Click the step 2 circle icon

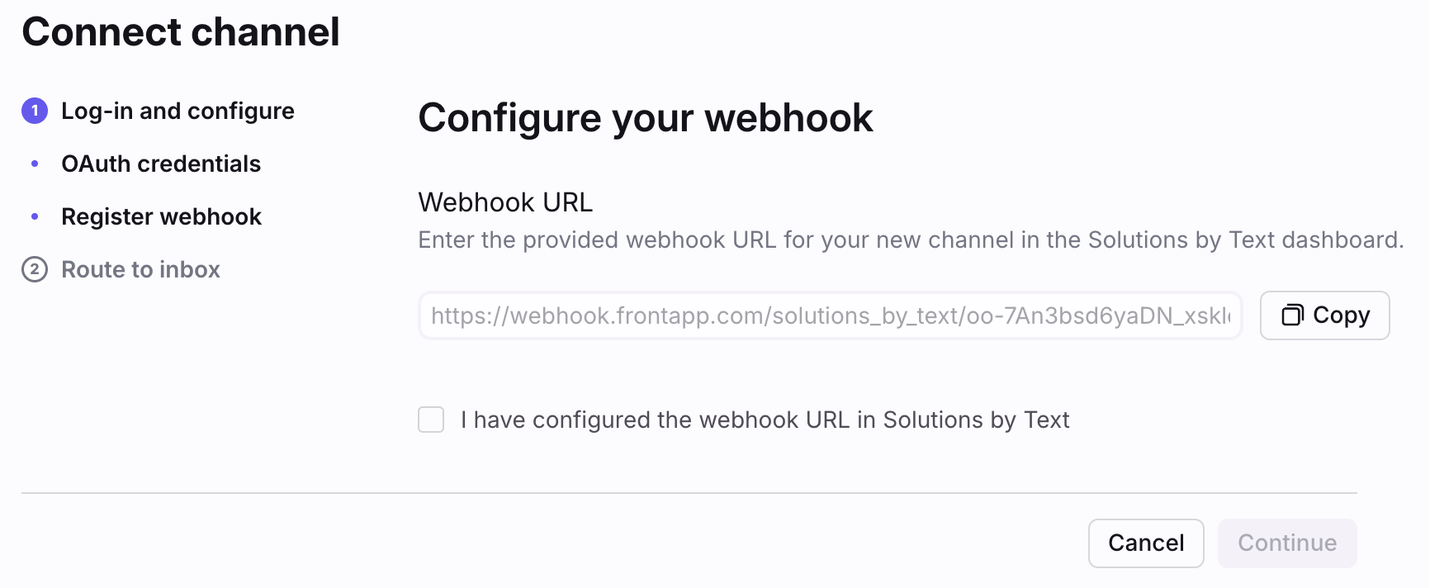click(x=35, y=269)
